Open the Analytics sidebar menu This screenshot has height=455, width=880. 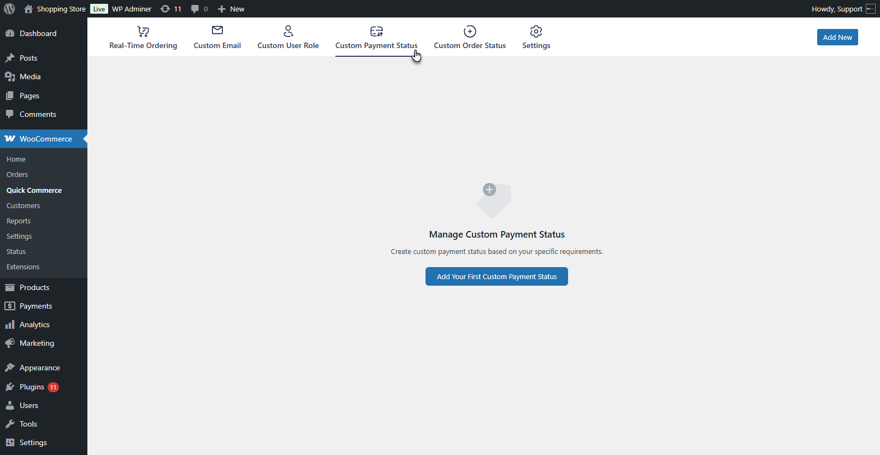[x=34, y=324]
